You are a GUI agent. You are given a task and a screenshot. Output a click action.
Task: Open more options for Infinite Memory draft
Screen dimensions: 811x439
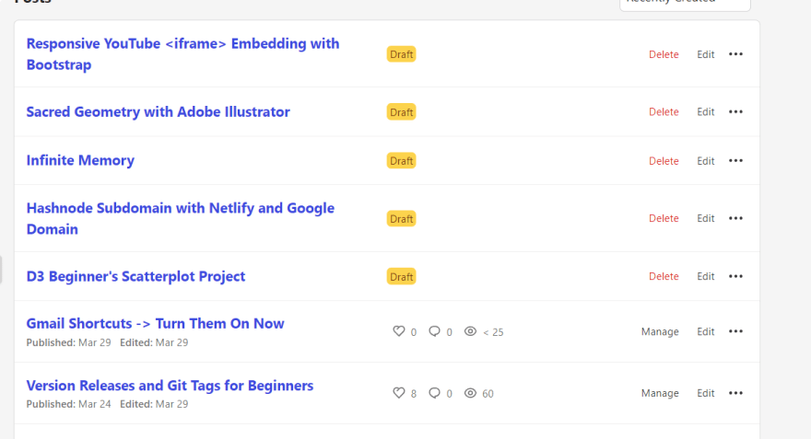(735, 161)
